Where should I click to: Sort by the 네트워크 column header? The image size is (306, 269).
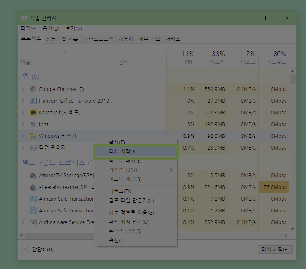tap(274, 58)
